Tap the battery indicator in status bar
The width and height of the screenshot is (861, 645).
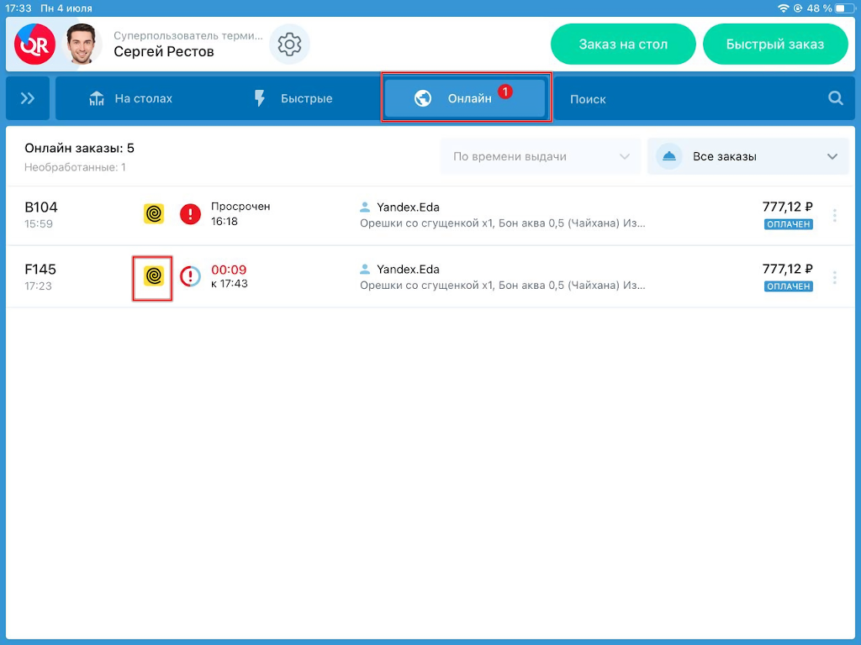pos(846,8)
